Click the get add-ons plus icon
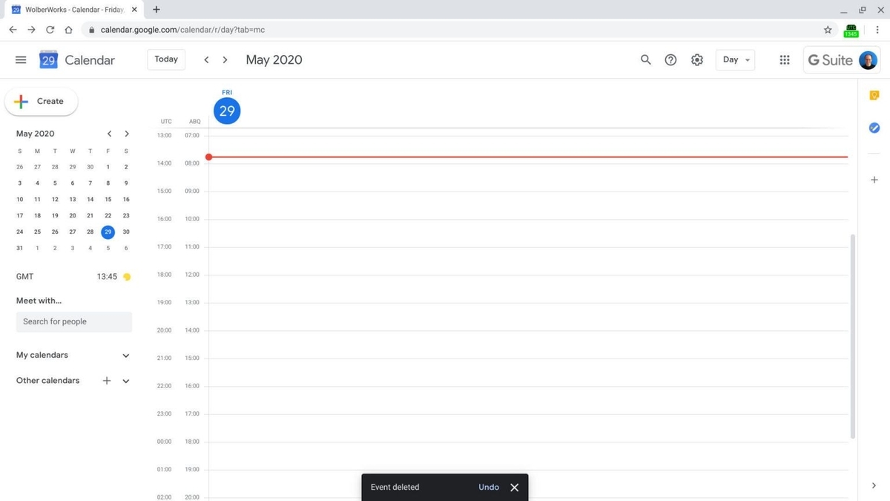The width and height of the screenshot is (890, 501). [x=874, y=180]
